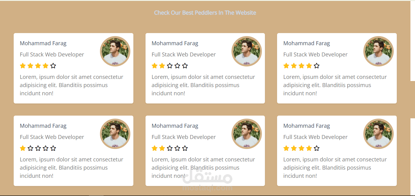Click the fifth empty star in the first card
Image resolution: width=415 pixels, height=196 pixels.
(53, 66)
